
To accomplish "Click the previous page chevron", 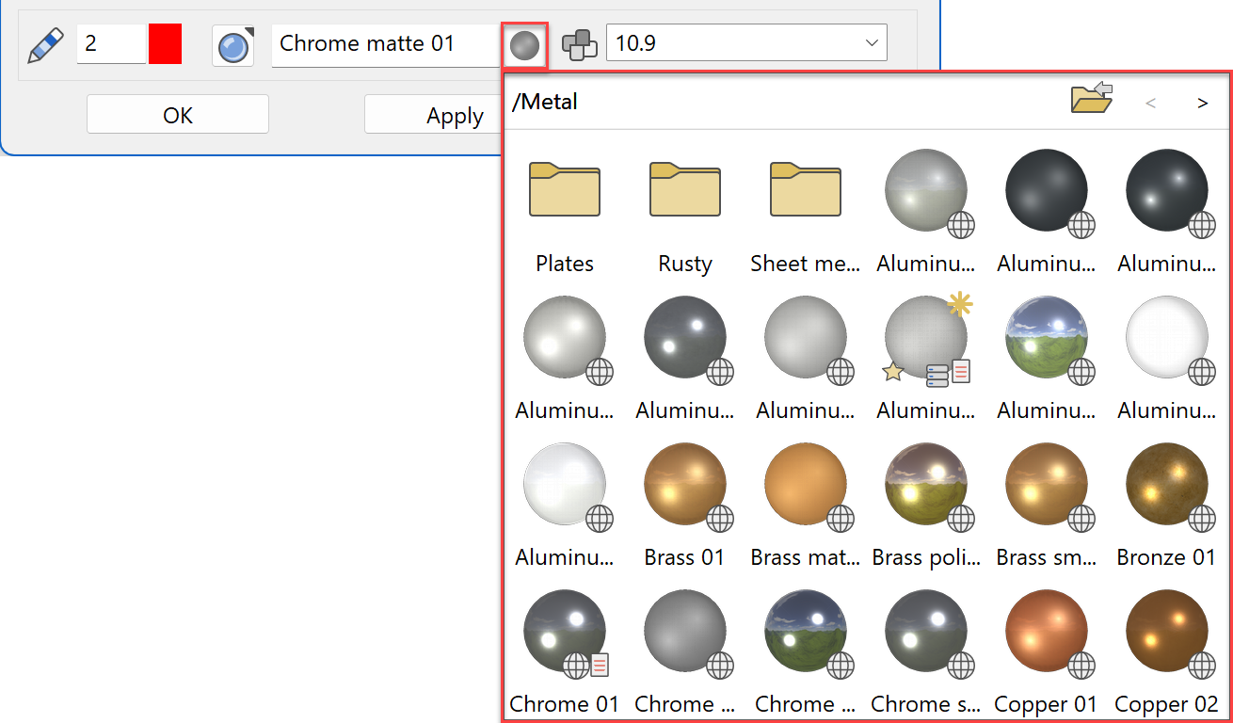I will (x=1150, y=102).
